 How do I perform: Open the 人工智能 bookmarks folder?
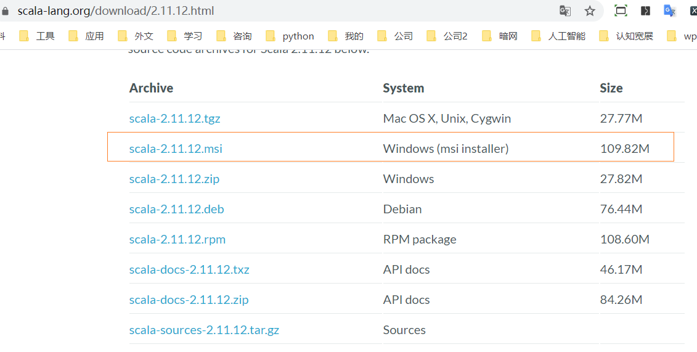tap(558, 36)
